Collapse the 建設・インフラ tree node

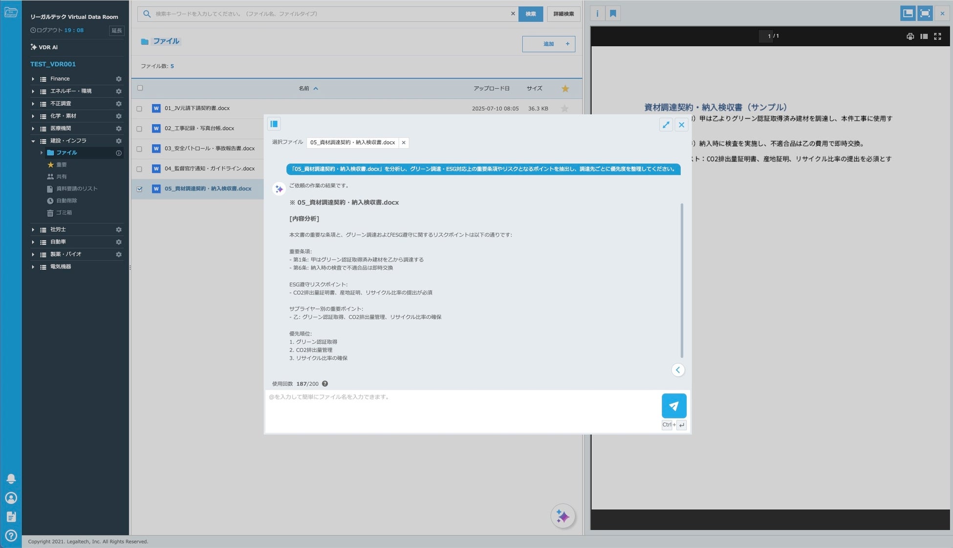click(33, 141)
